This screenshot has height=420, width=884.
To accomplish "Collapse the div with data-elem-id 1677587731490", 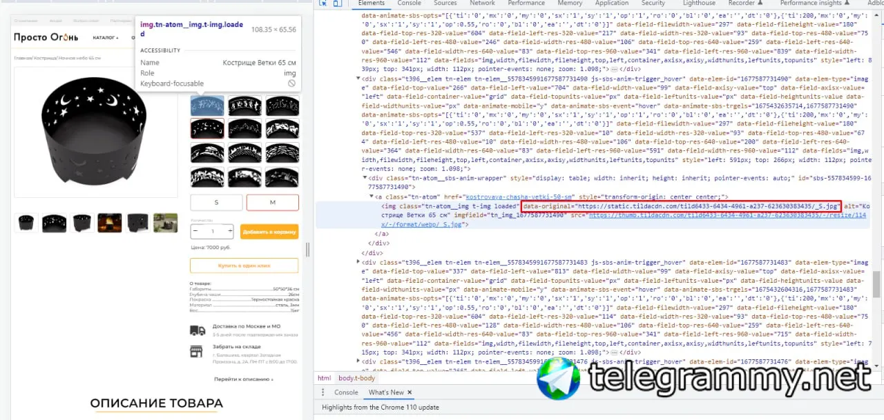I will tap(358, 79).
